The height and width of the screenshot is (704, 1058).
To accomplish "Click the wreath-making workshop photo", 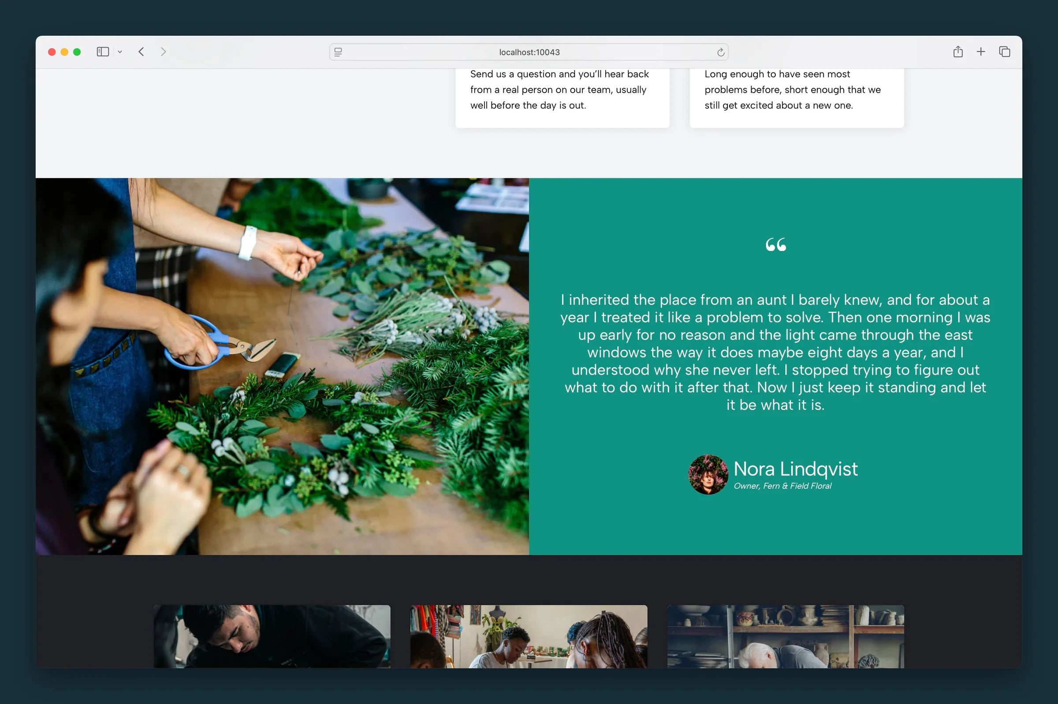I will point(282,367).
